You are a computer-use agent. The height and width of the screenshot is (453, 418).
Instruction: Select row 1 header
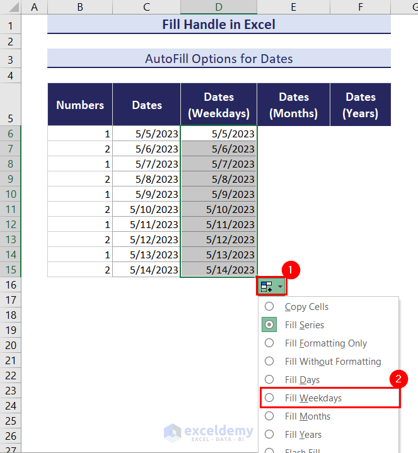tap(11, 25)
